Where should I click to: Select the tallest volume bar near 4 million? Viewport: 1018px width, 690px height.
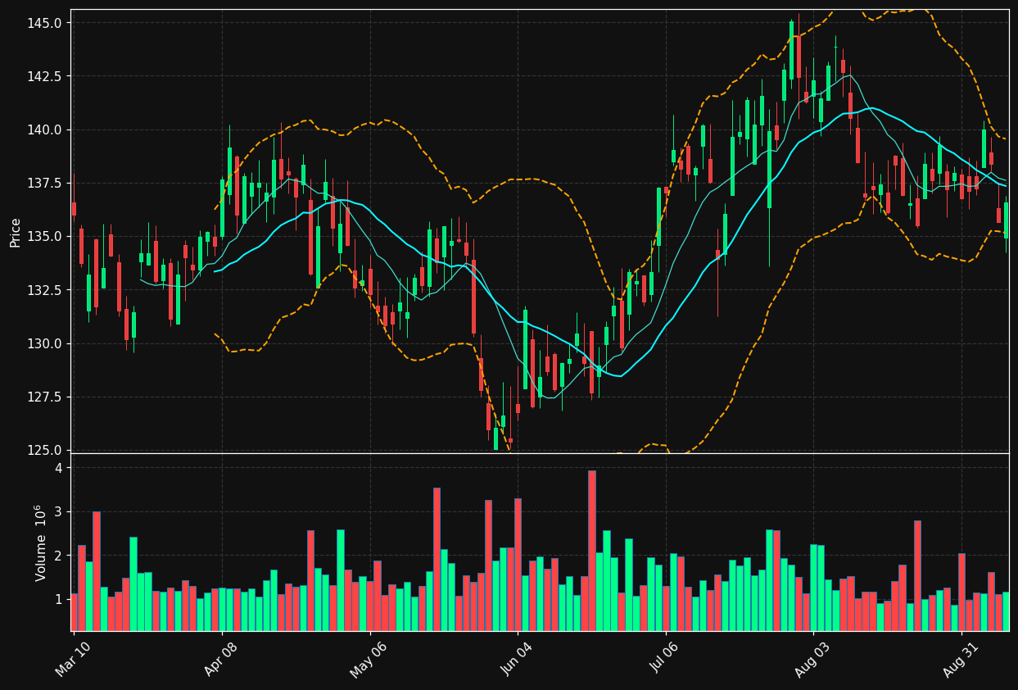[x=591, y=551]
